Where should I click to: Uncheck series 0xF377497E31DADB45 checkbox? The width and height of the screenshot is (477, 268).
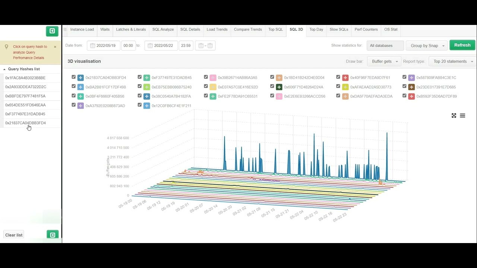tap(140, 77)
